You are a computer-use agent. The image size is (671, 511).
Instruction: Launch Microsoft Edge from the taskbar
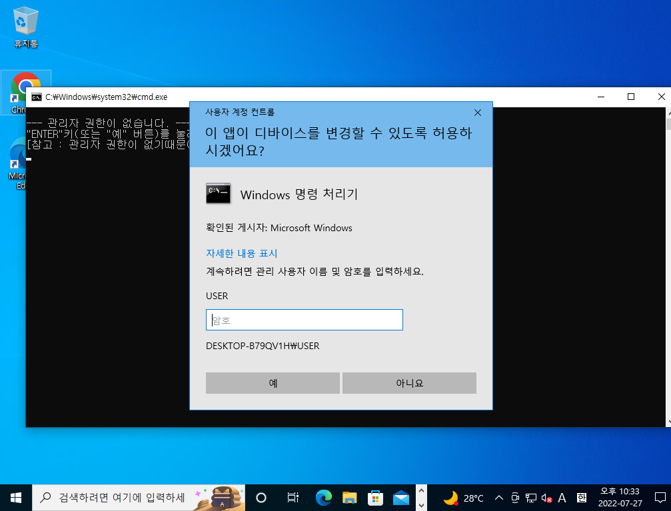click(x=324, y=498)
